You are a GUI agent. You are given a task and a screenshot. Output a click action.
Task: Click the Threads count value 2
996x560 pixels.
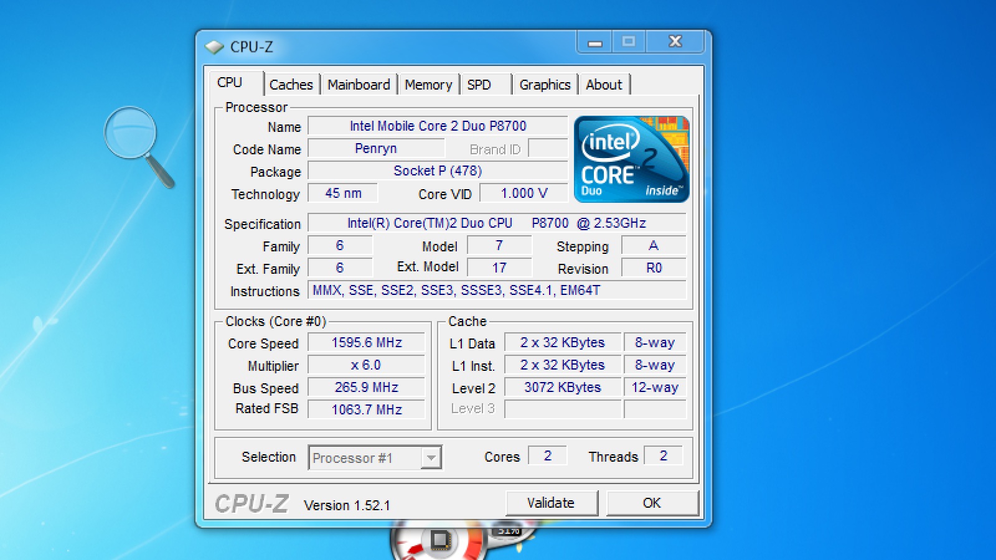click(x=664, y=455)
